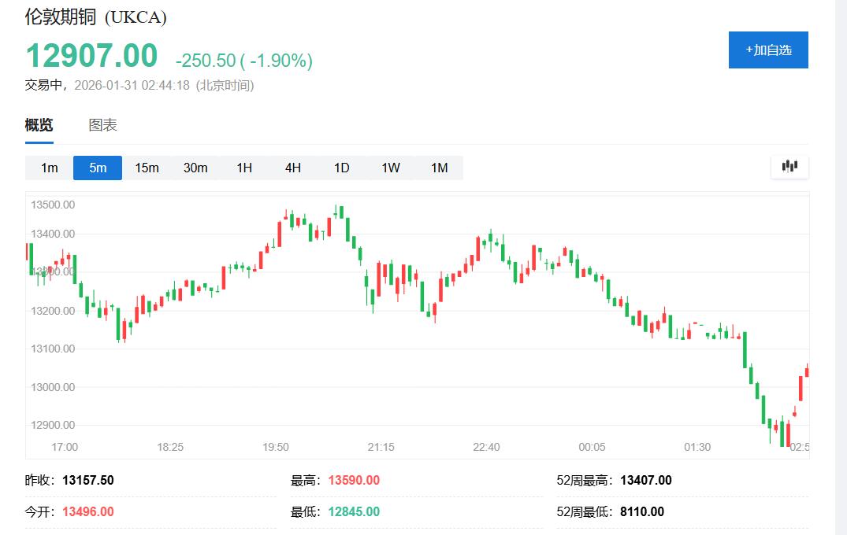Select the 1W weekly timeframe
This screenshot has width=847, height=535.
[x=390, y=168]
